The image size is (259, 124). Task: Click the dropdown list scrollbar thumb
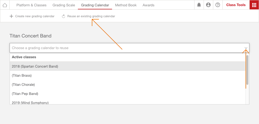pos(247,70)
